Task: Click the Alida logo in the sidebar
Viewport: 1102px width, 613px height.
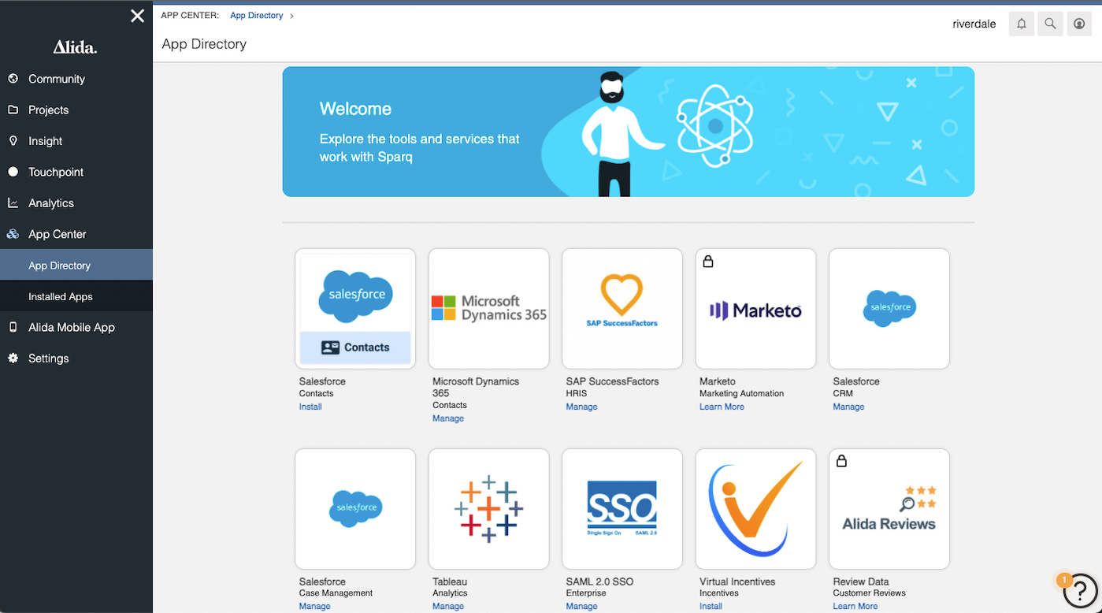Action: click(x=76, y=48)
